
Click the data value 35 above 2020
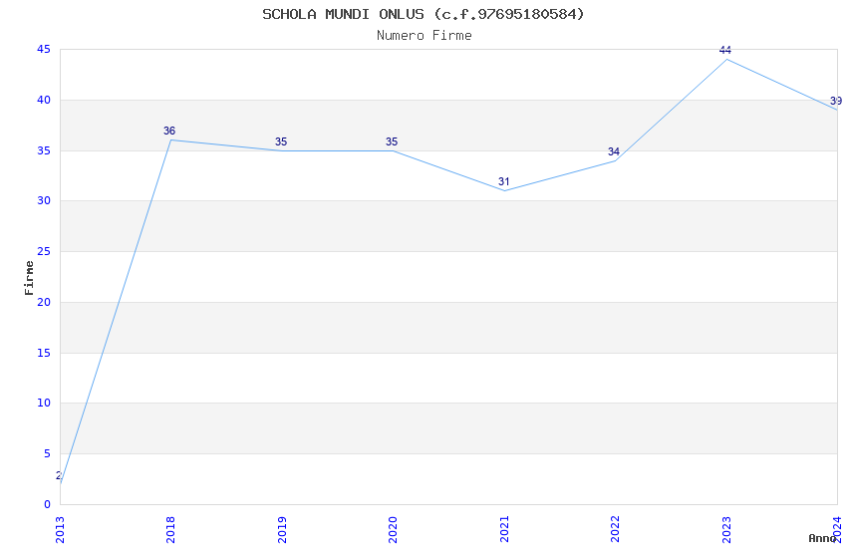click(x=392, y=141)
